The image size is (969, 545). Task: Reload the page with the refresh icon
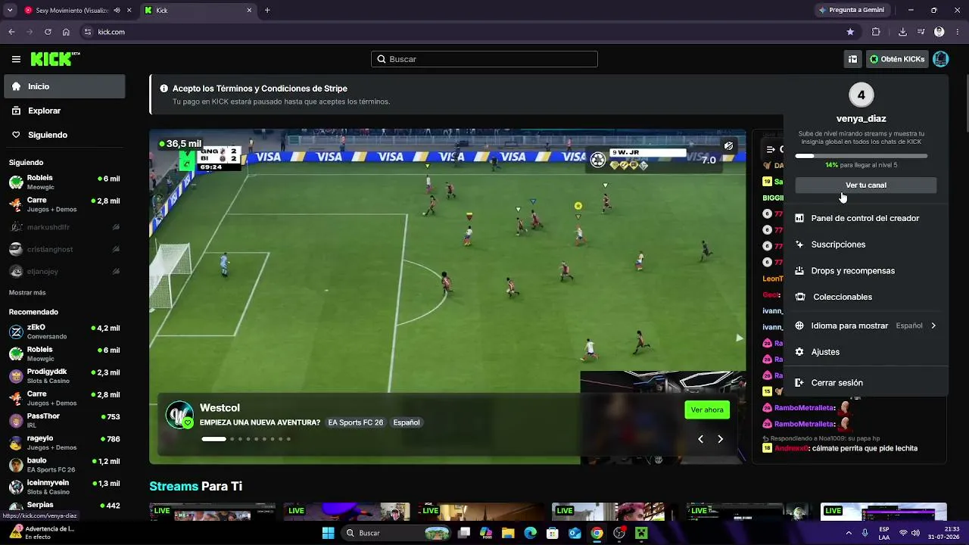48,32
